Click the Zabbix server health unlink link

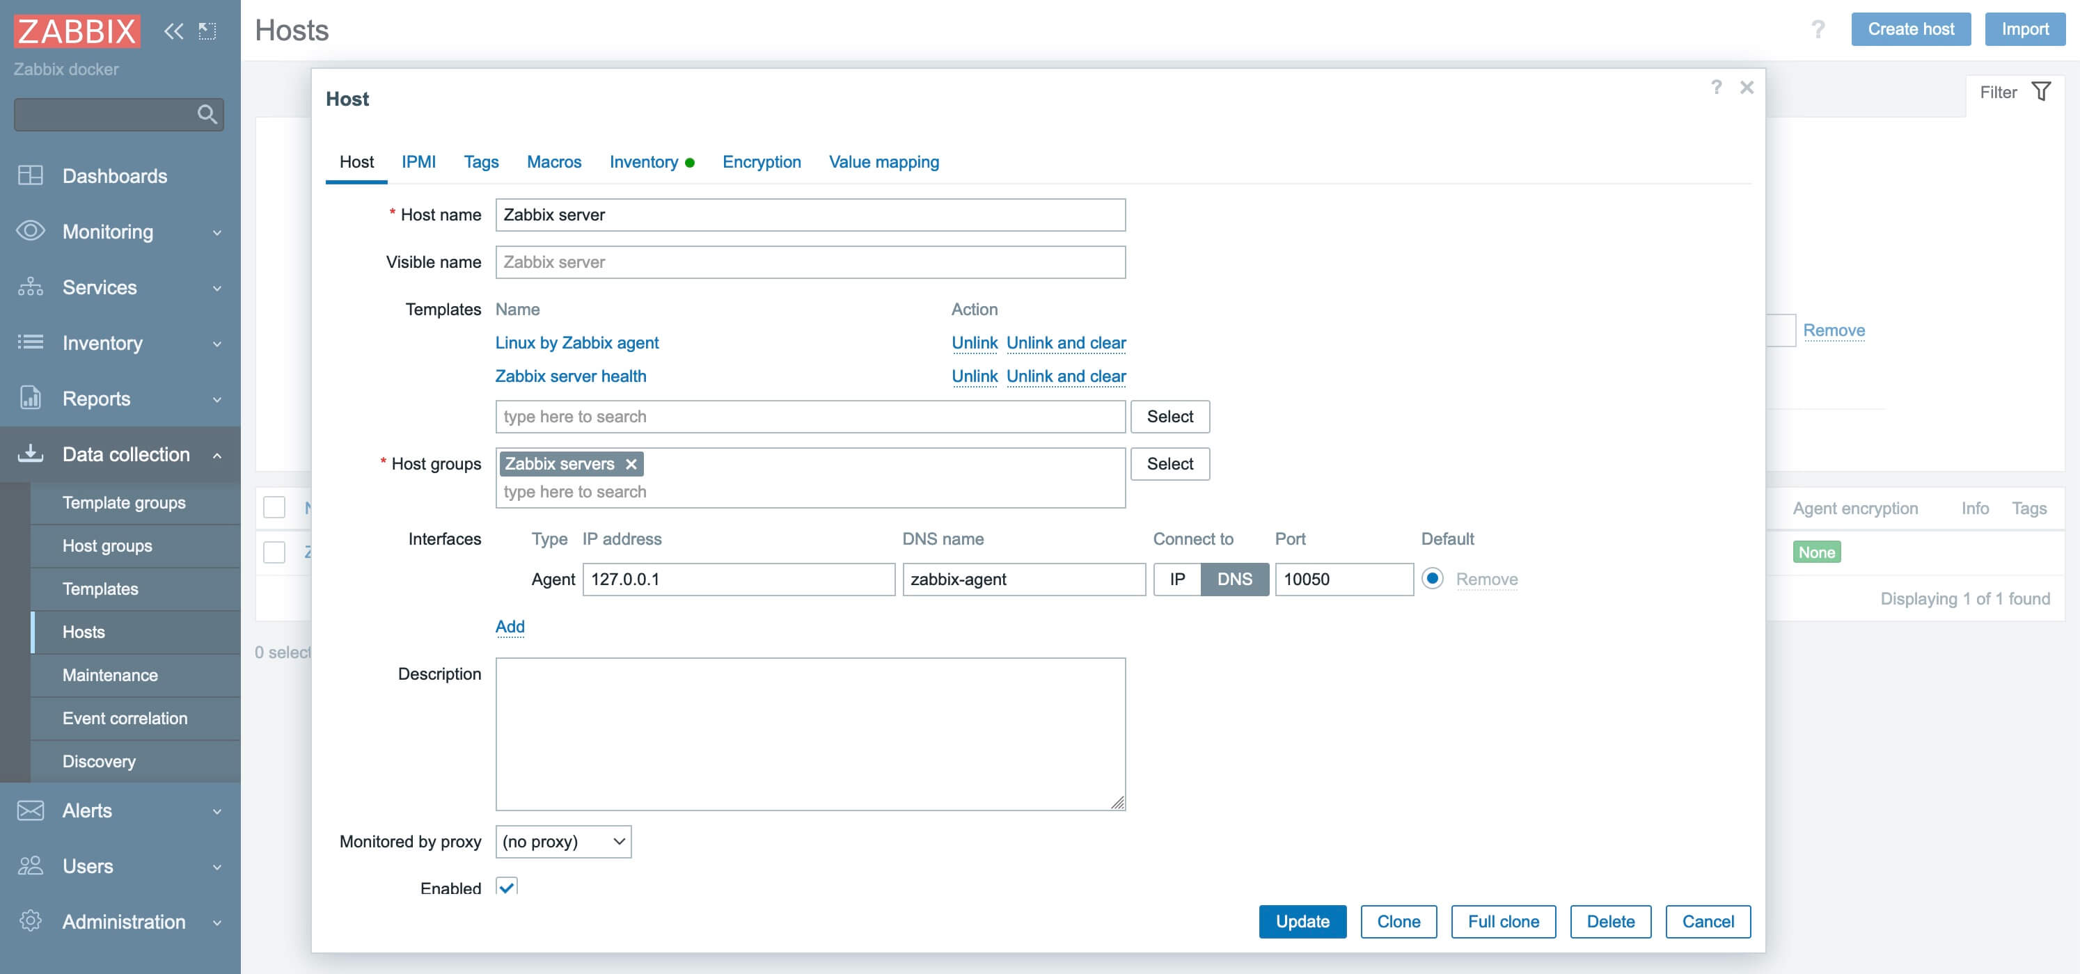pyautogui.click(x=974, y=375)
